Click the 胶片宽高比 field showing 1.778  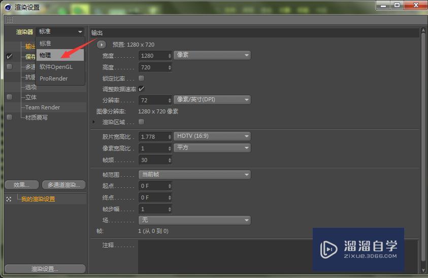click(x=153, y=137)
